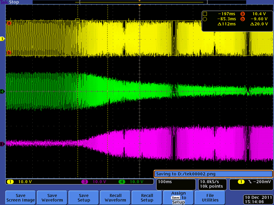
Task: Click the red b icon in readout box
Action: point(243,19)
